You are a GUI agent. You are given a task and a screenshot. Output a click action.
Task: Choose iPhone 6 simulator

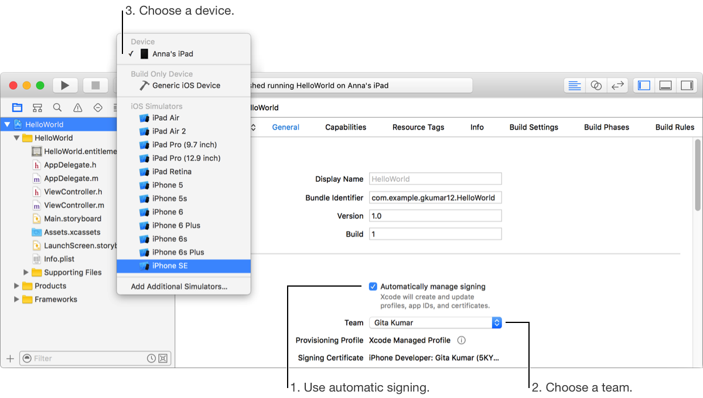[x=184, y=212]
